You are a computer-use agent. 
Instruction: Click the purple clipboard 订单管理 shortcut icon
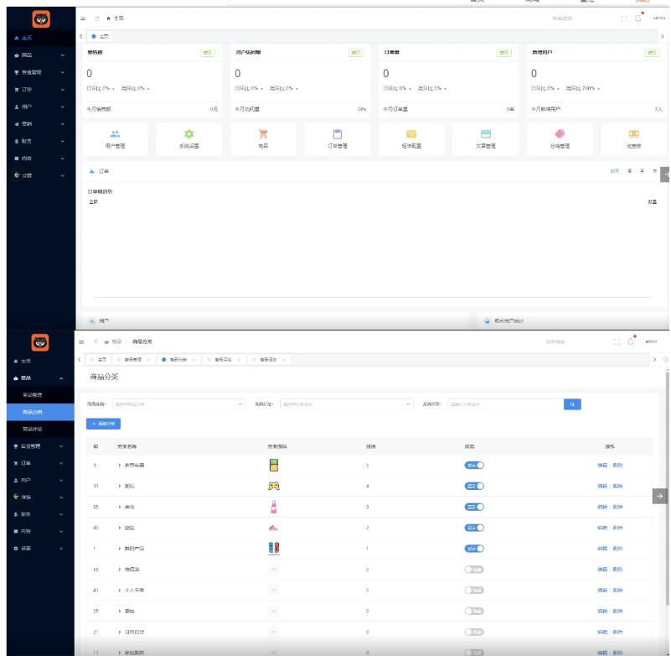coord(337,133)
